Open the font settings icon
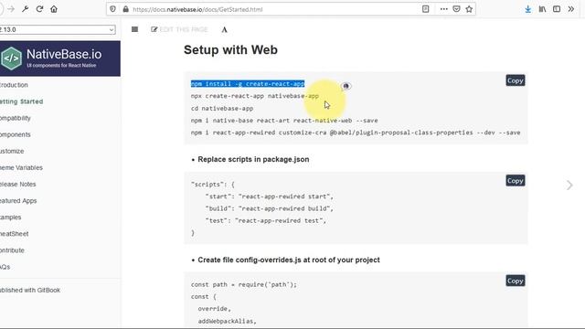This screenshot has height=329, width=585. 224,29
